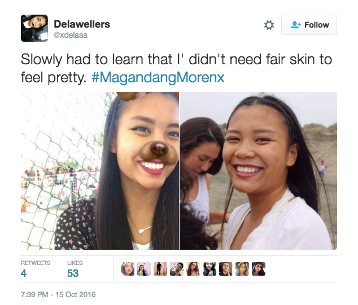Viewport: 358px width, 305px height.
Task: Open the seventh liker avatar
Action: point(226,269)
